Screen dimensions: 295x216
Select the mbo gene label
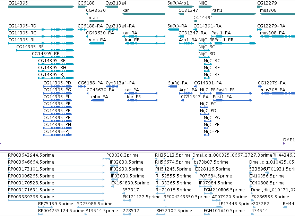(93, 17)
